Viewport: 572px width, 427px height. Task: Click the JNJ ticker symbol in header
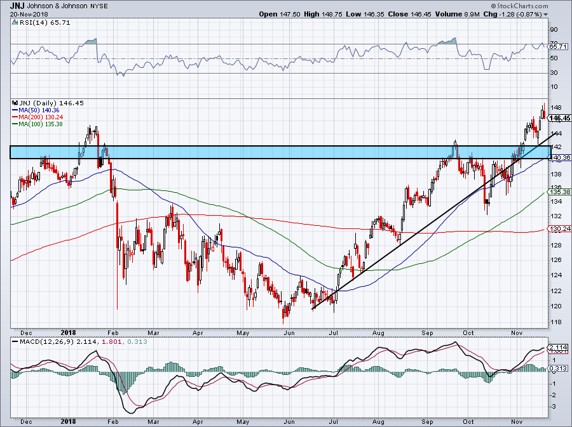click(17, 6)
